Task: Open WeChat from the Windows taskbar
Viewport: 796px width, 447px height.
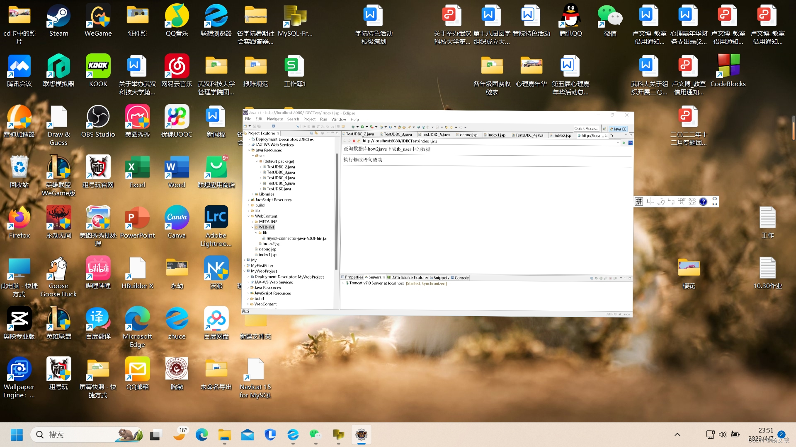Action: coord(315,435)
